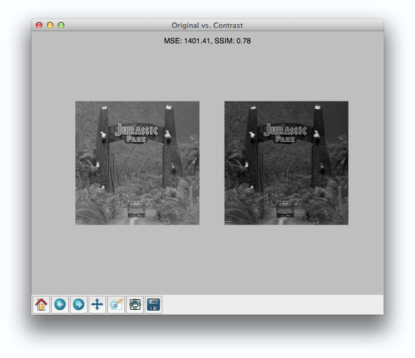Click Jurassic Park sign in left image
This screenshot has width=415, height=358.
[136, 133]
